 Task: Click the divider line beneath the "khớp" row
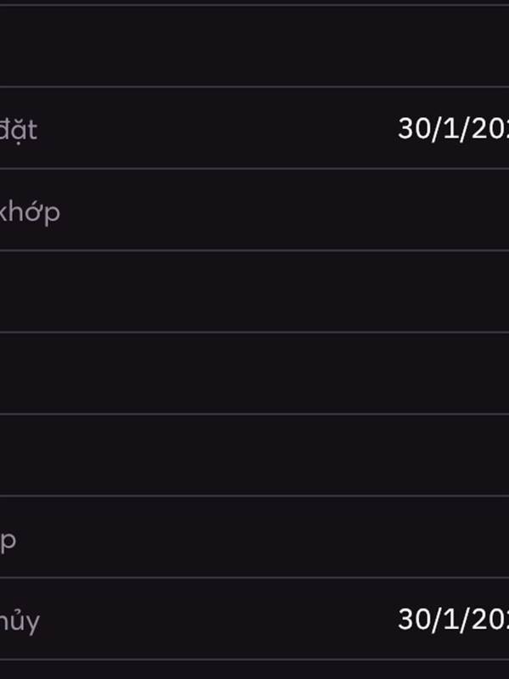point(255,250)
